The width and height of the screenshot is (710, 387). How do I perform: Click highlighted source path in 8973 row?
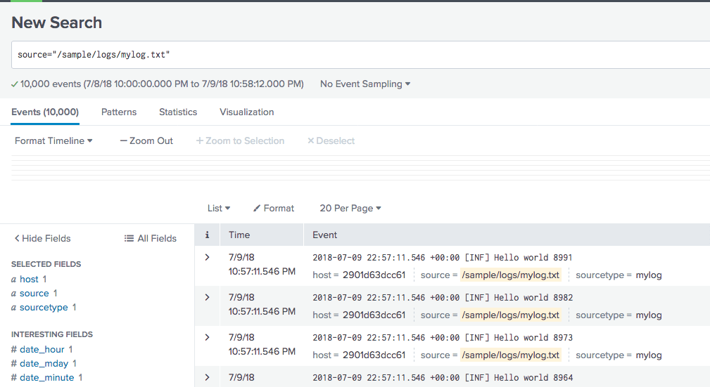(x=511, y=355)
